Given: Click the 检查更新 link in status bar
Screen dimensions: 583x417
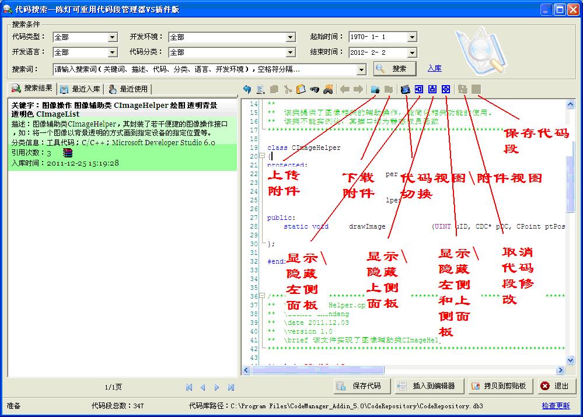Looking at the screenshot, I should pyautogui.click(x=556, y=406).
